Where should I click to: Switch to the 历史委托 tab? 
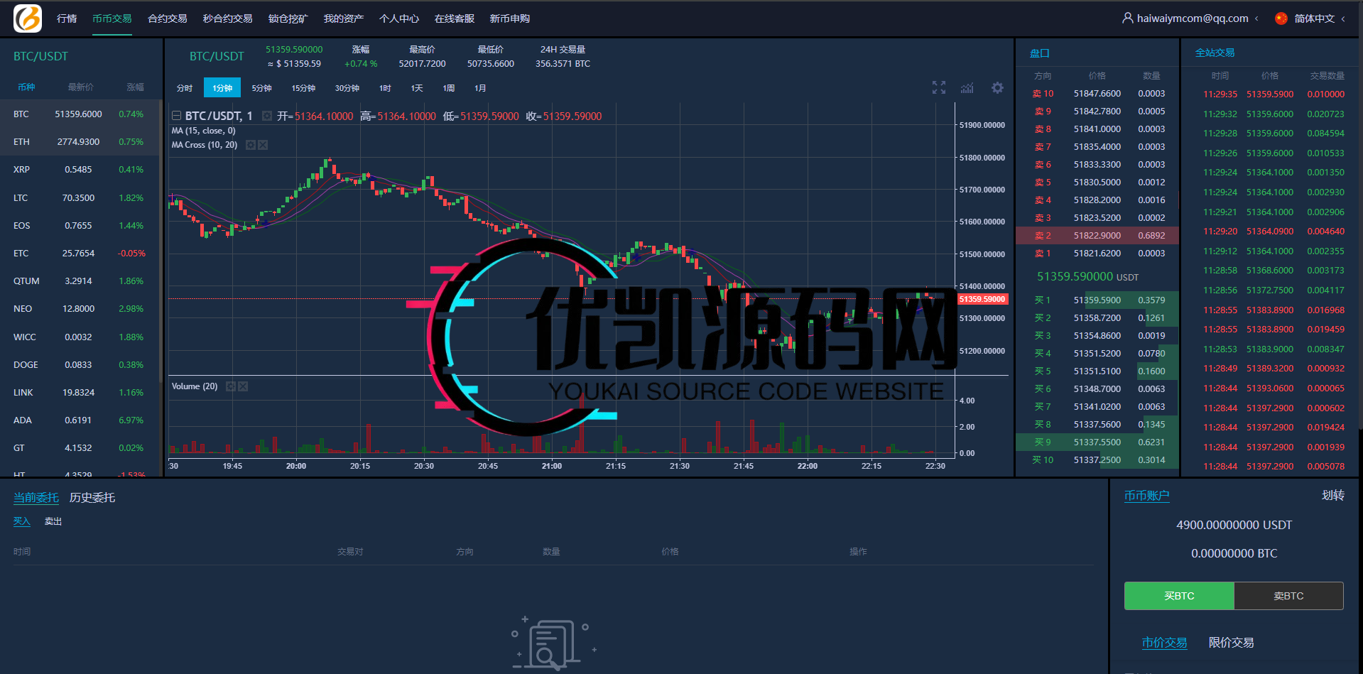tap(92, 497)
